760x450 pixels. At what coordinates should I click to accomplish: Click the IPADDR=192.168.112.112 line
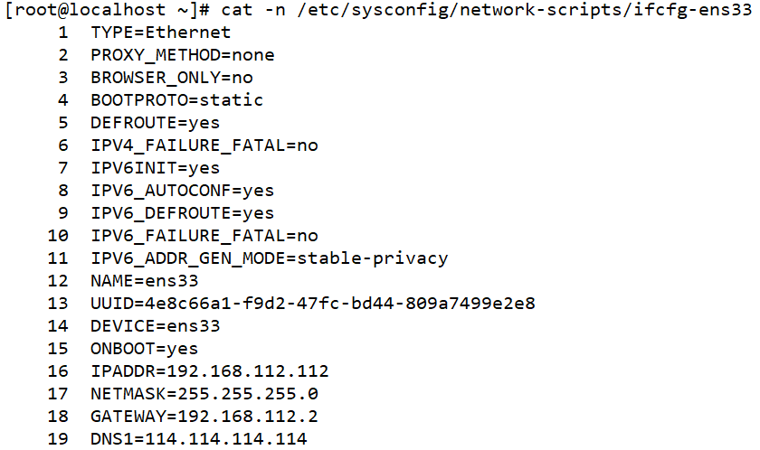tap(210, 371)
